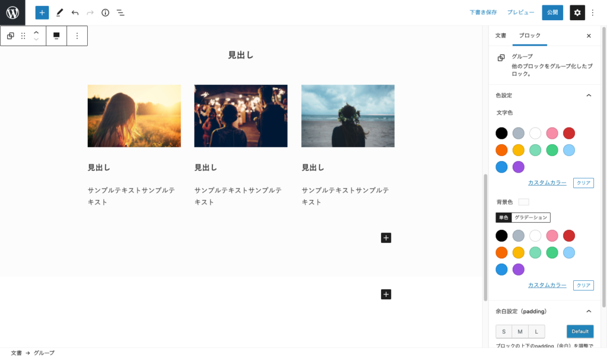Undo the last change
This screenshot has height=358, width=607.
pos(75,13)
